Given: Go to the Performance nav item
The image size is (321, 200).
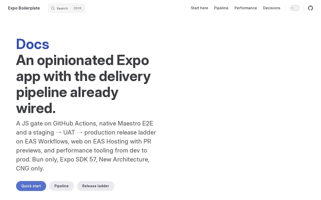Looking at the screenshot, I should click(246, 8).
